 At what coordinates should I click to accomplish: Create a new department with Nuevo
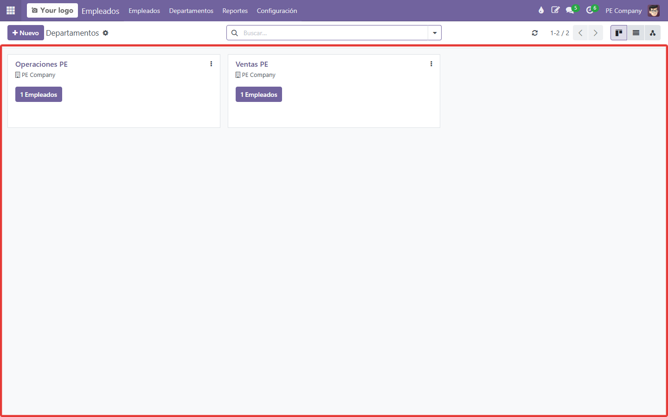click(x=26, y=33)
